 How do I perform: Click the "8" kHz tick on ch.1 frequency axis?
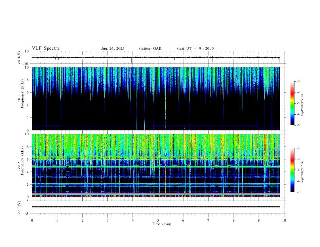(x=28, y=80)
